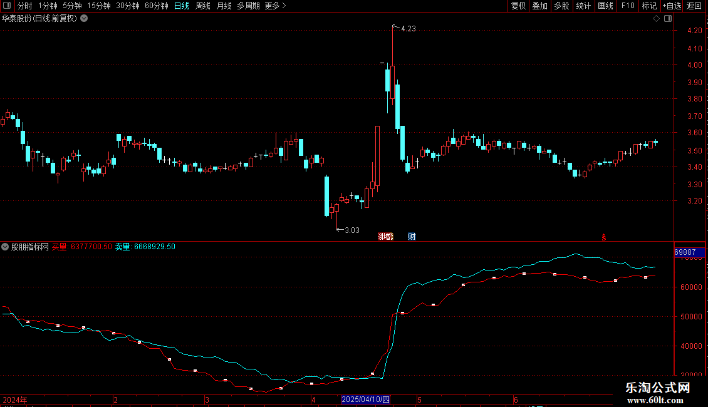Open the 30分钟 chart period
This screenshot has width=708, height=407.
tap(127, 6)
